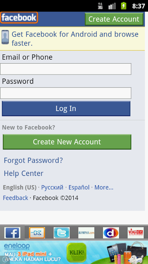Tap the facebook logo in header
This screenshot has width=148, height=264.
[x=19, y=17]
